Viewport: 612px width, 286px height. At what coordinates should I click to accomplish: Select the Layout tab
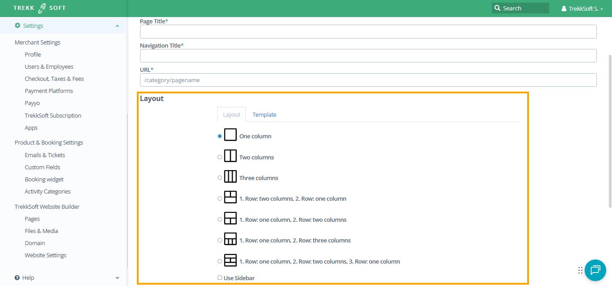(232, 115)
